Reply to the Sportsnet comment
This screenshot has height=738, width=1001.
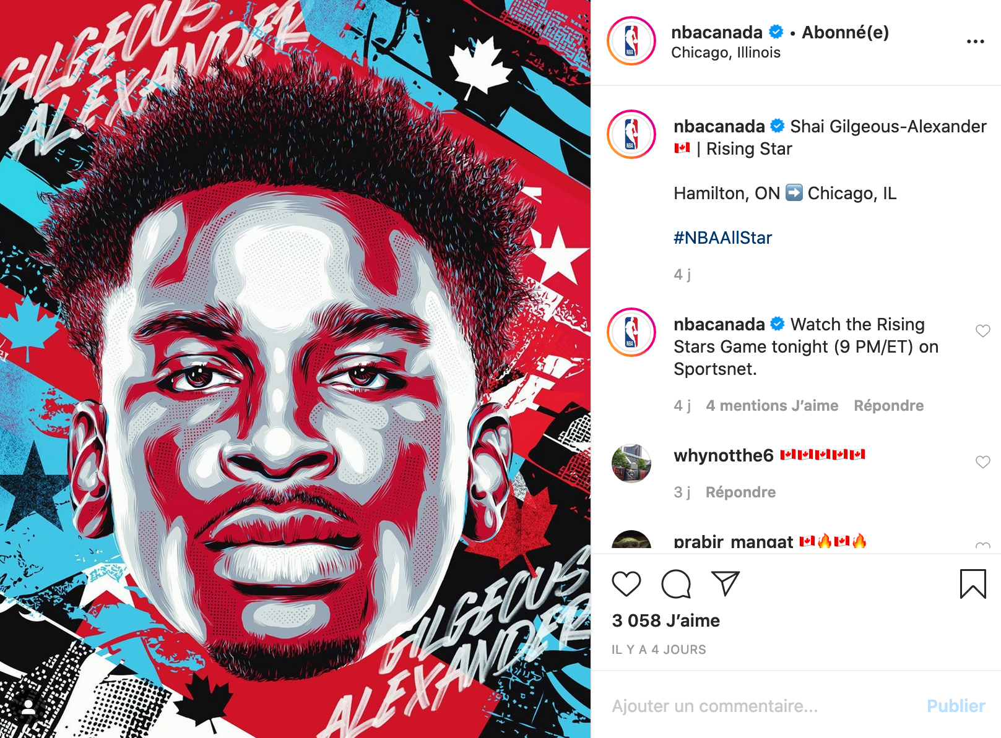click(888, 406)
